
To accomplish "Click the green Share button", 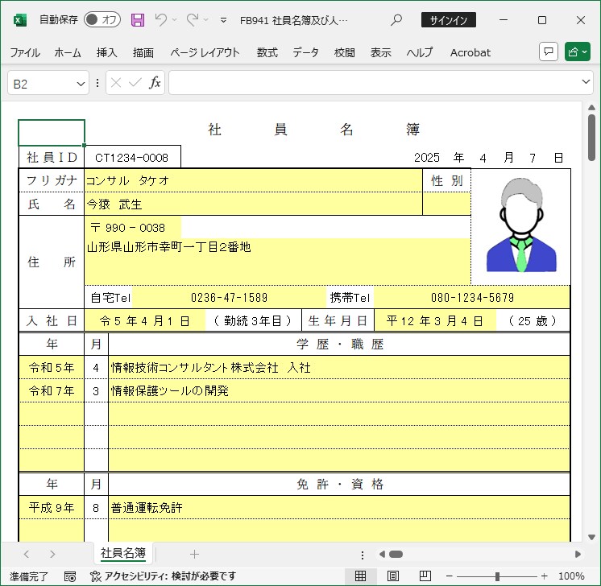I will click(578, 52).
